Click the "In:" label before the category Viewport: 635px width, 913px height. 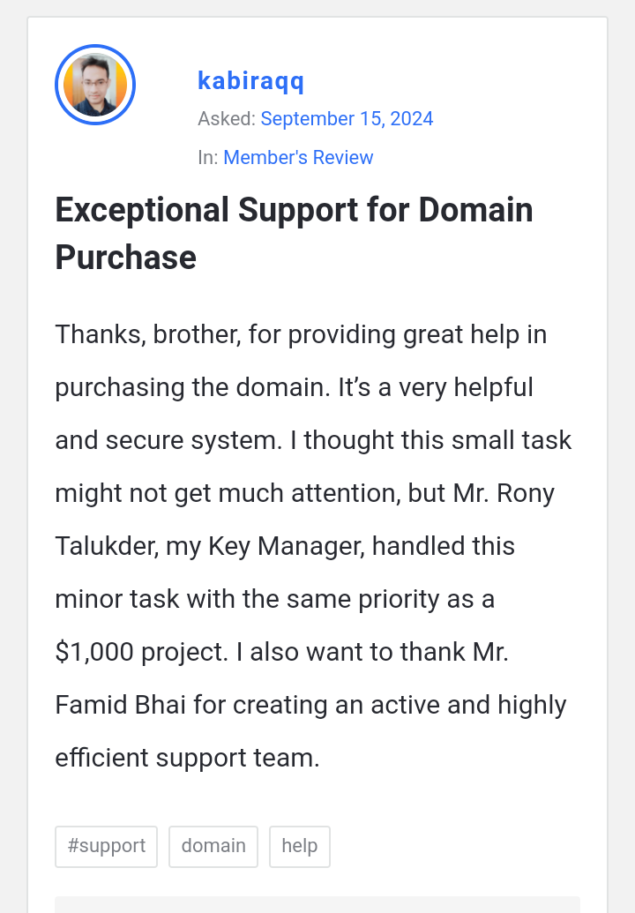pos(208,157)
